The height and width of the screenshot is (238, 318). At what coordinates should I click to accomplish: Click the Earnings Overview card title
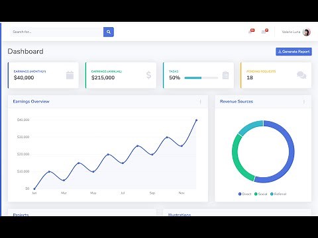[x=31, y=102]
